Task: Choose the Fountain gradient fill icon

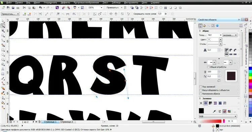Action: pyautogui.click(x=211, y=103)
